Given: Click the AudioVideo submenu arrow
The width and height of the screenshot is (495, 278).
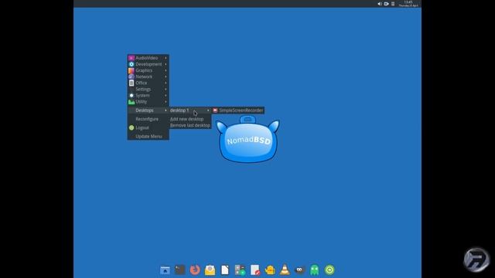Looking at the screenshot, I should pyautogui.click(x=166, y=58).
